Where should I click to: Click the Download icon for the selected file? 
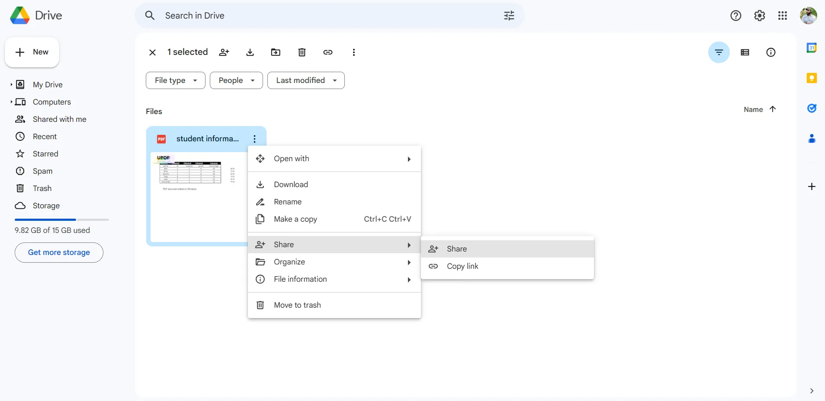coord(250,52)
